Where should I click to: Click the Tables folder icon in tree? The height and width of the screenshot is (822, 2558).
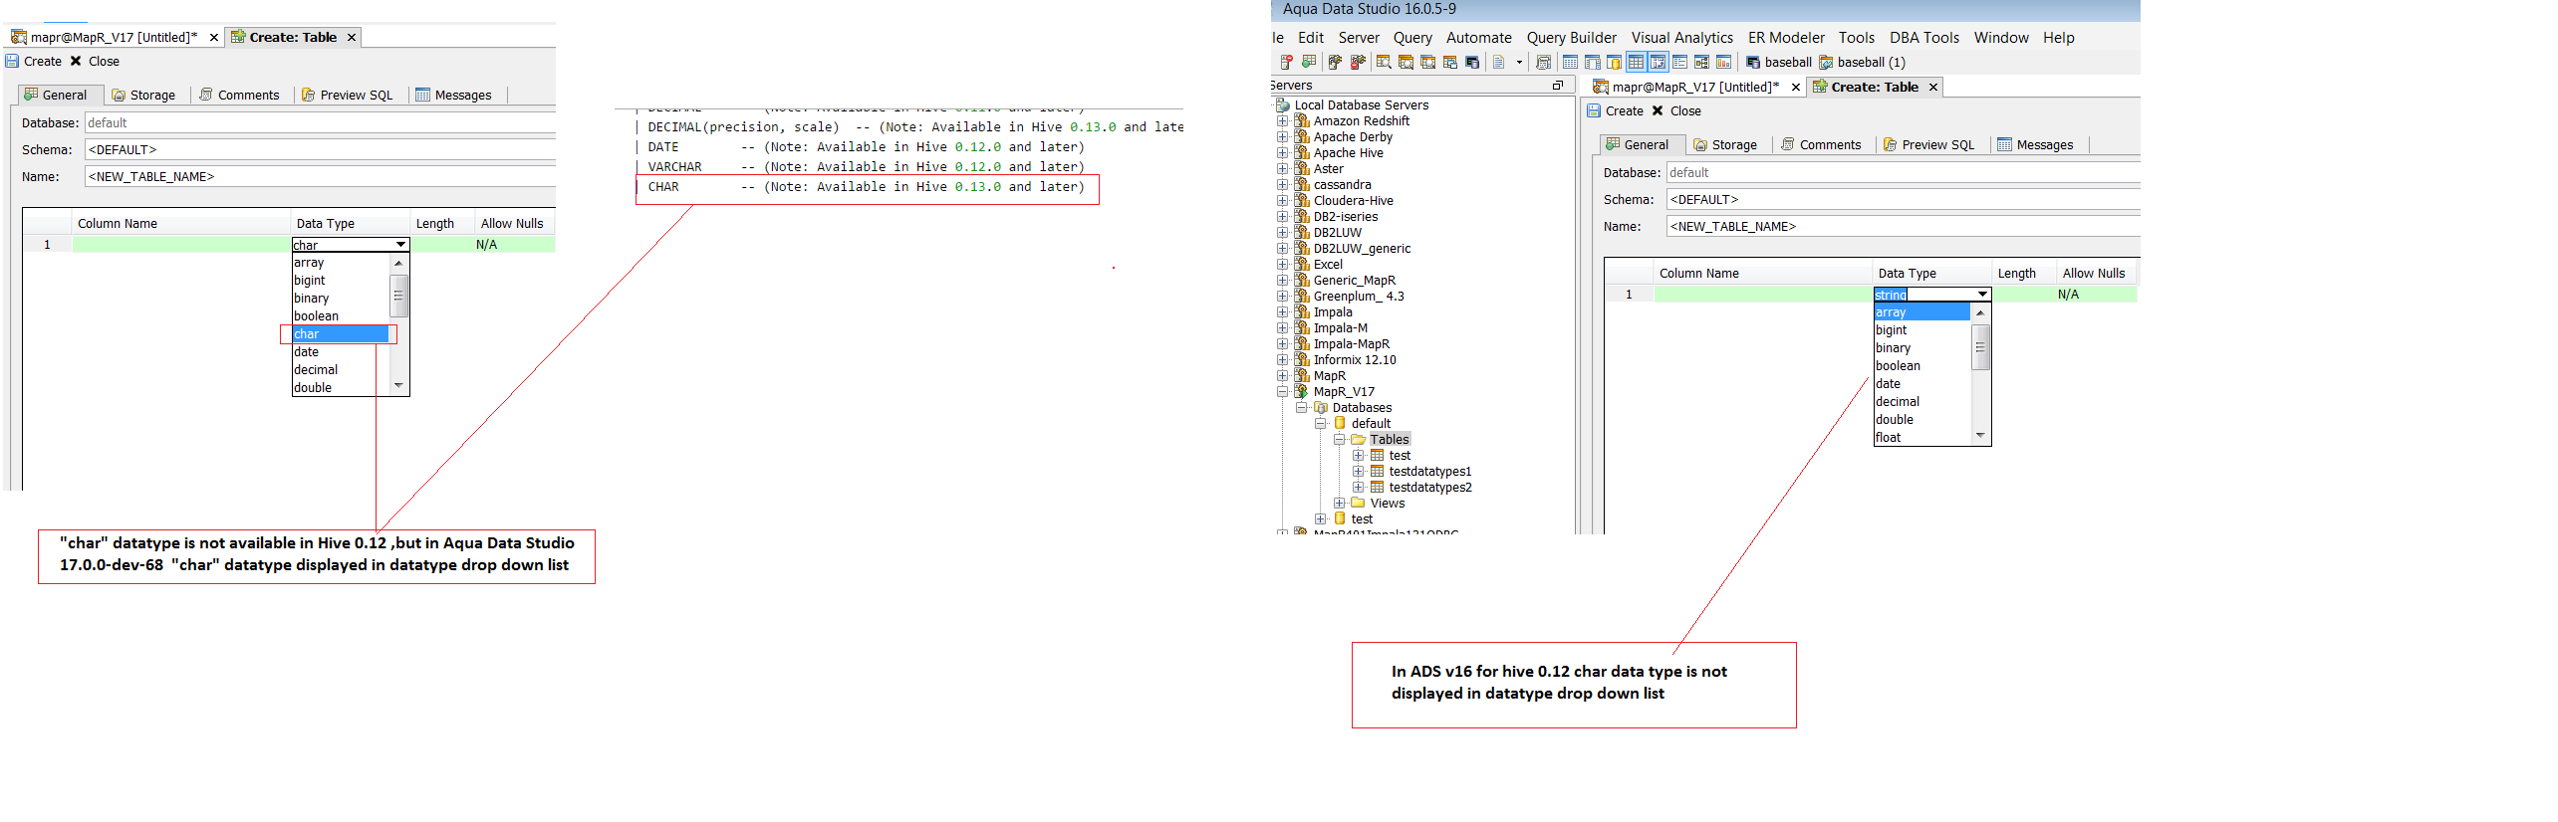pyautogui.click(x=1358, y=439)
